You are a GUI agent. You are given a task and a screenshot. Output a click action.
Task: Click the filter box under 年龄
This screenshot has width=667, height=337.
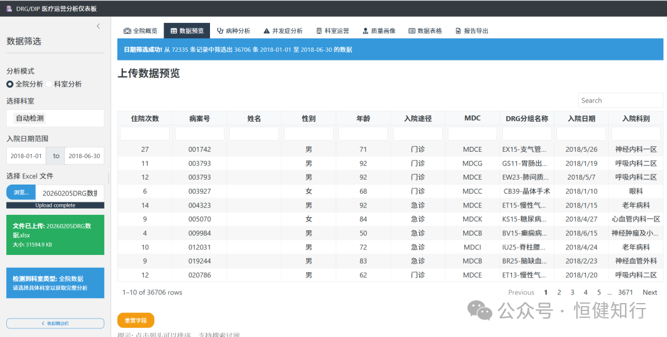363,133
